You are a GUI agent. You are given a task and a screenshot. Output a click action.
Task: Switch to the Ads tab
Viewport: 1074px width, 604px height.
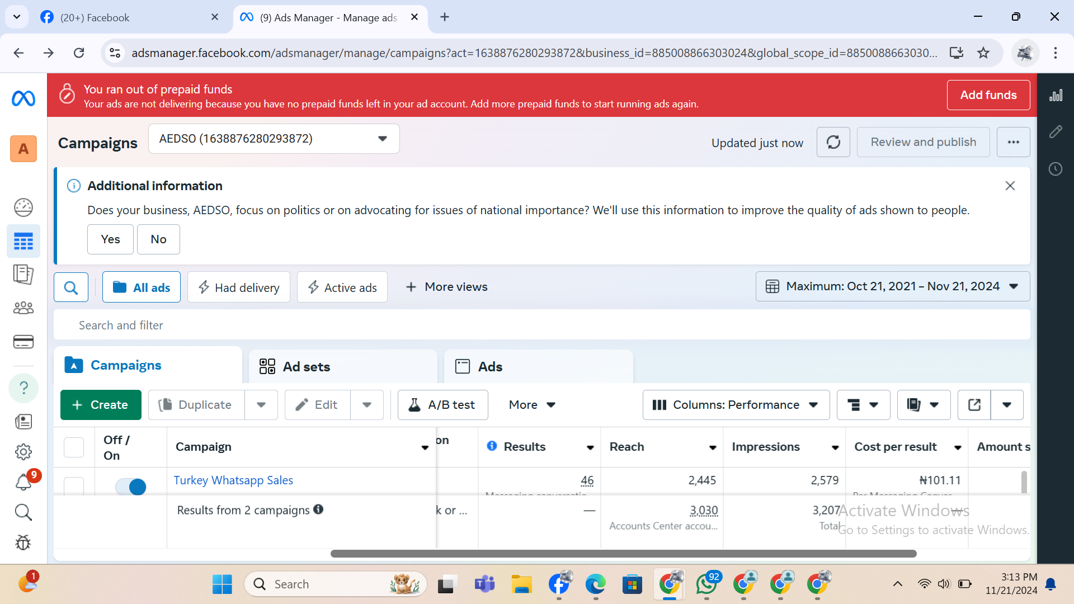click(x=538, y=367)
